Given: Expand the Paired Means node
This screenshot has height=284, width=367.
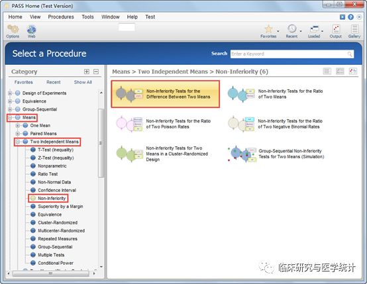Looking at the screenshot, I should pos(17,134).
